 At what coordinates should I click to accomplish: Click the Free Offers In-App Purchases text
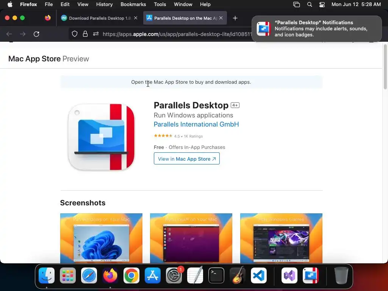[189, 147]
